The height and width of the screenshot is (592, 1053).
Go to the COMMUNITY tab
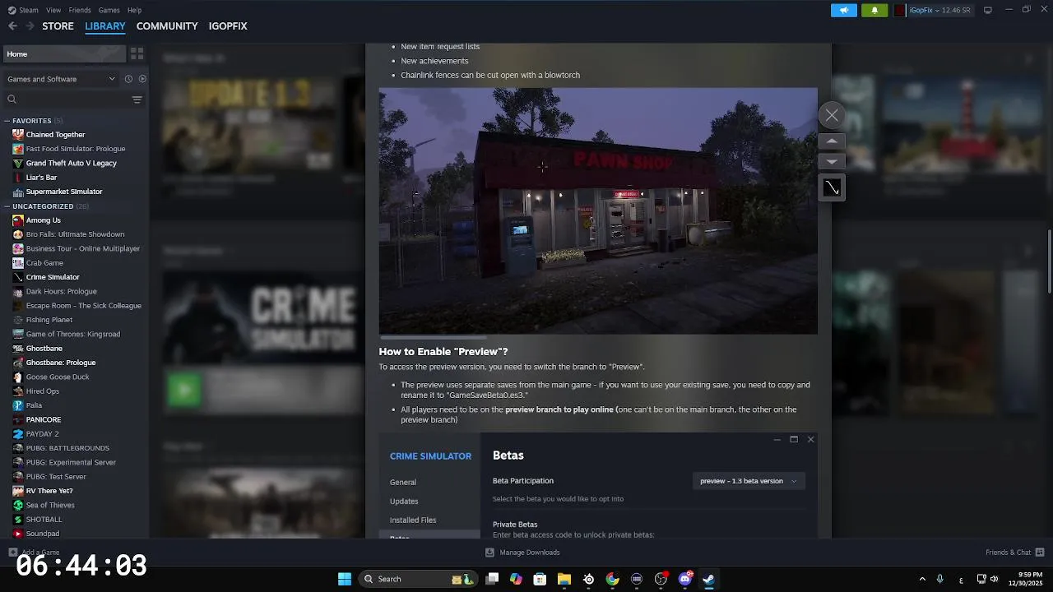(x=167, y=26)
